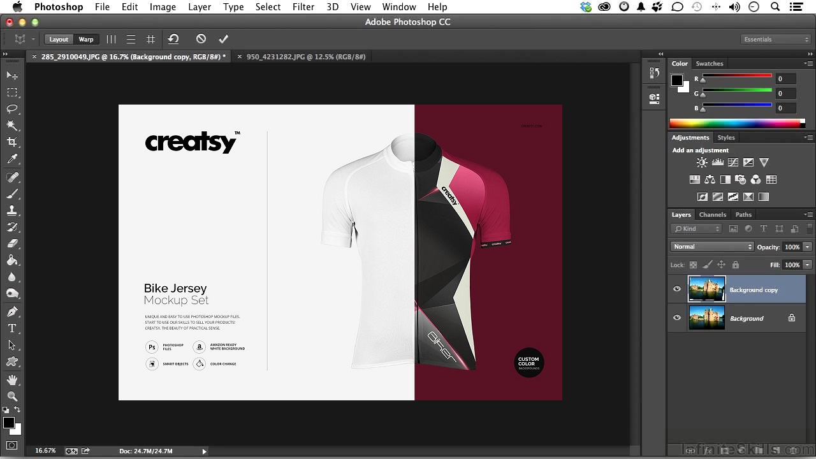Cancel the warp operation
The width and height of the screenshot is (816, 459).
tap(201, 39)
